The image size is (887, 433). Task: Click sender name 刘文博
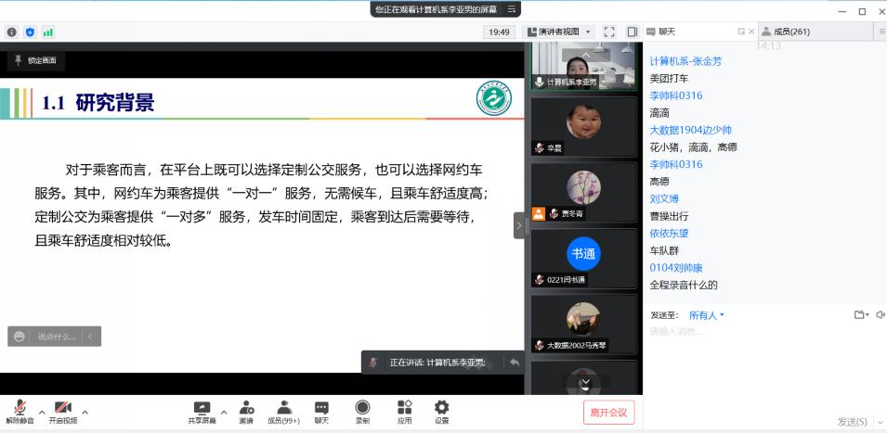click(664, 198)
